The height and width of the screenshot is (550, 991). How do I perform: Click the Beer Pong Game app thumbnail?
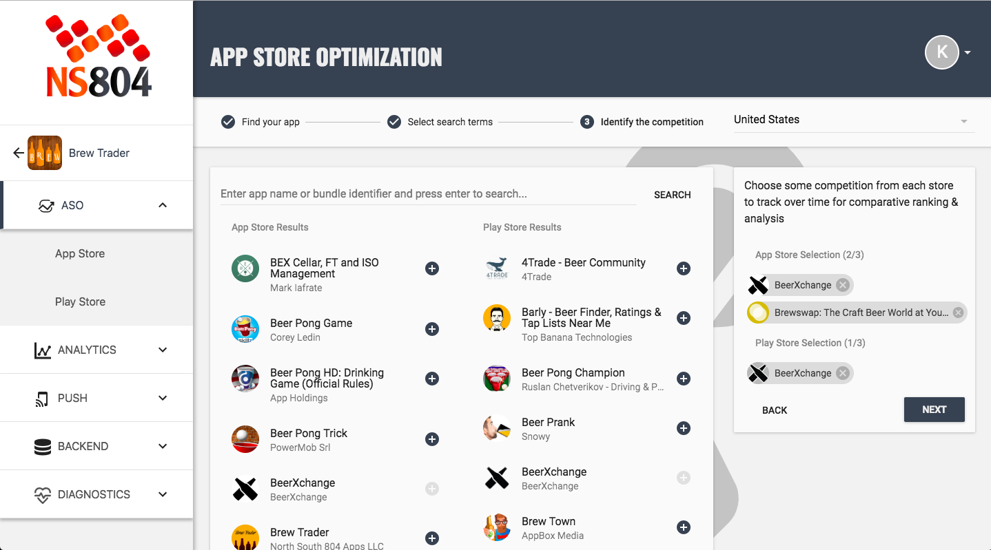245,329
